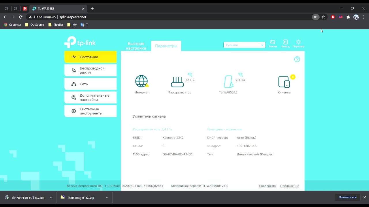Open Состояние section in sidebar

click(91, 57)
